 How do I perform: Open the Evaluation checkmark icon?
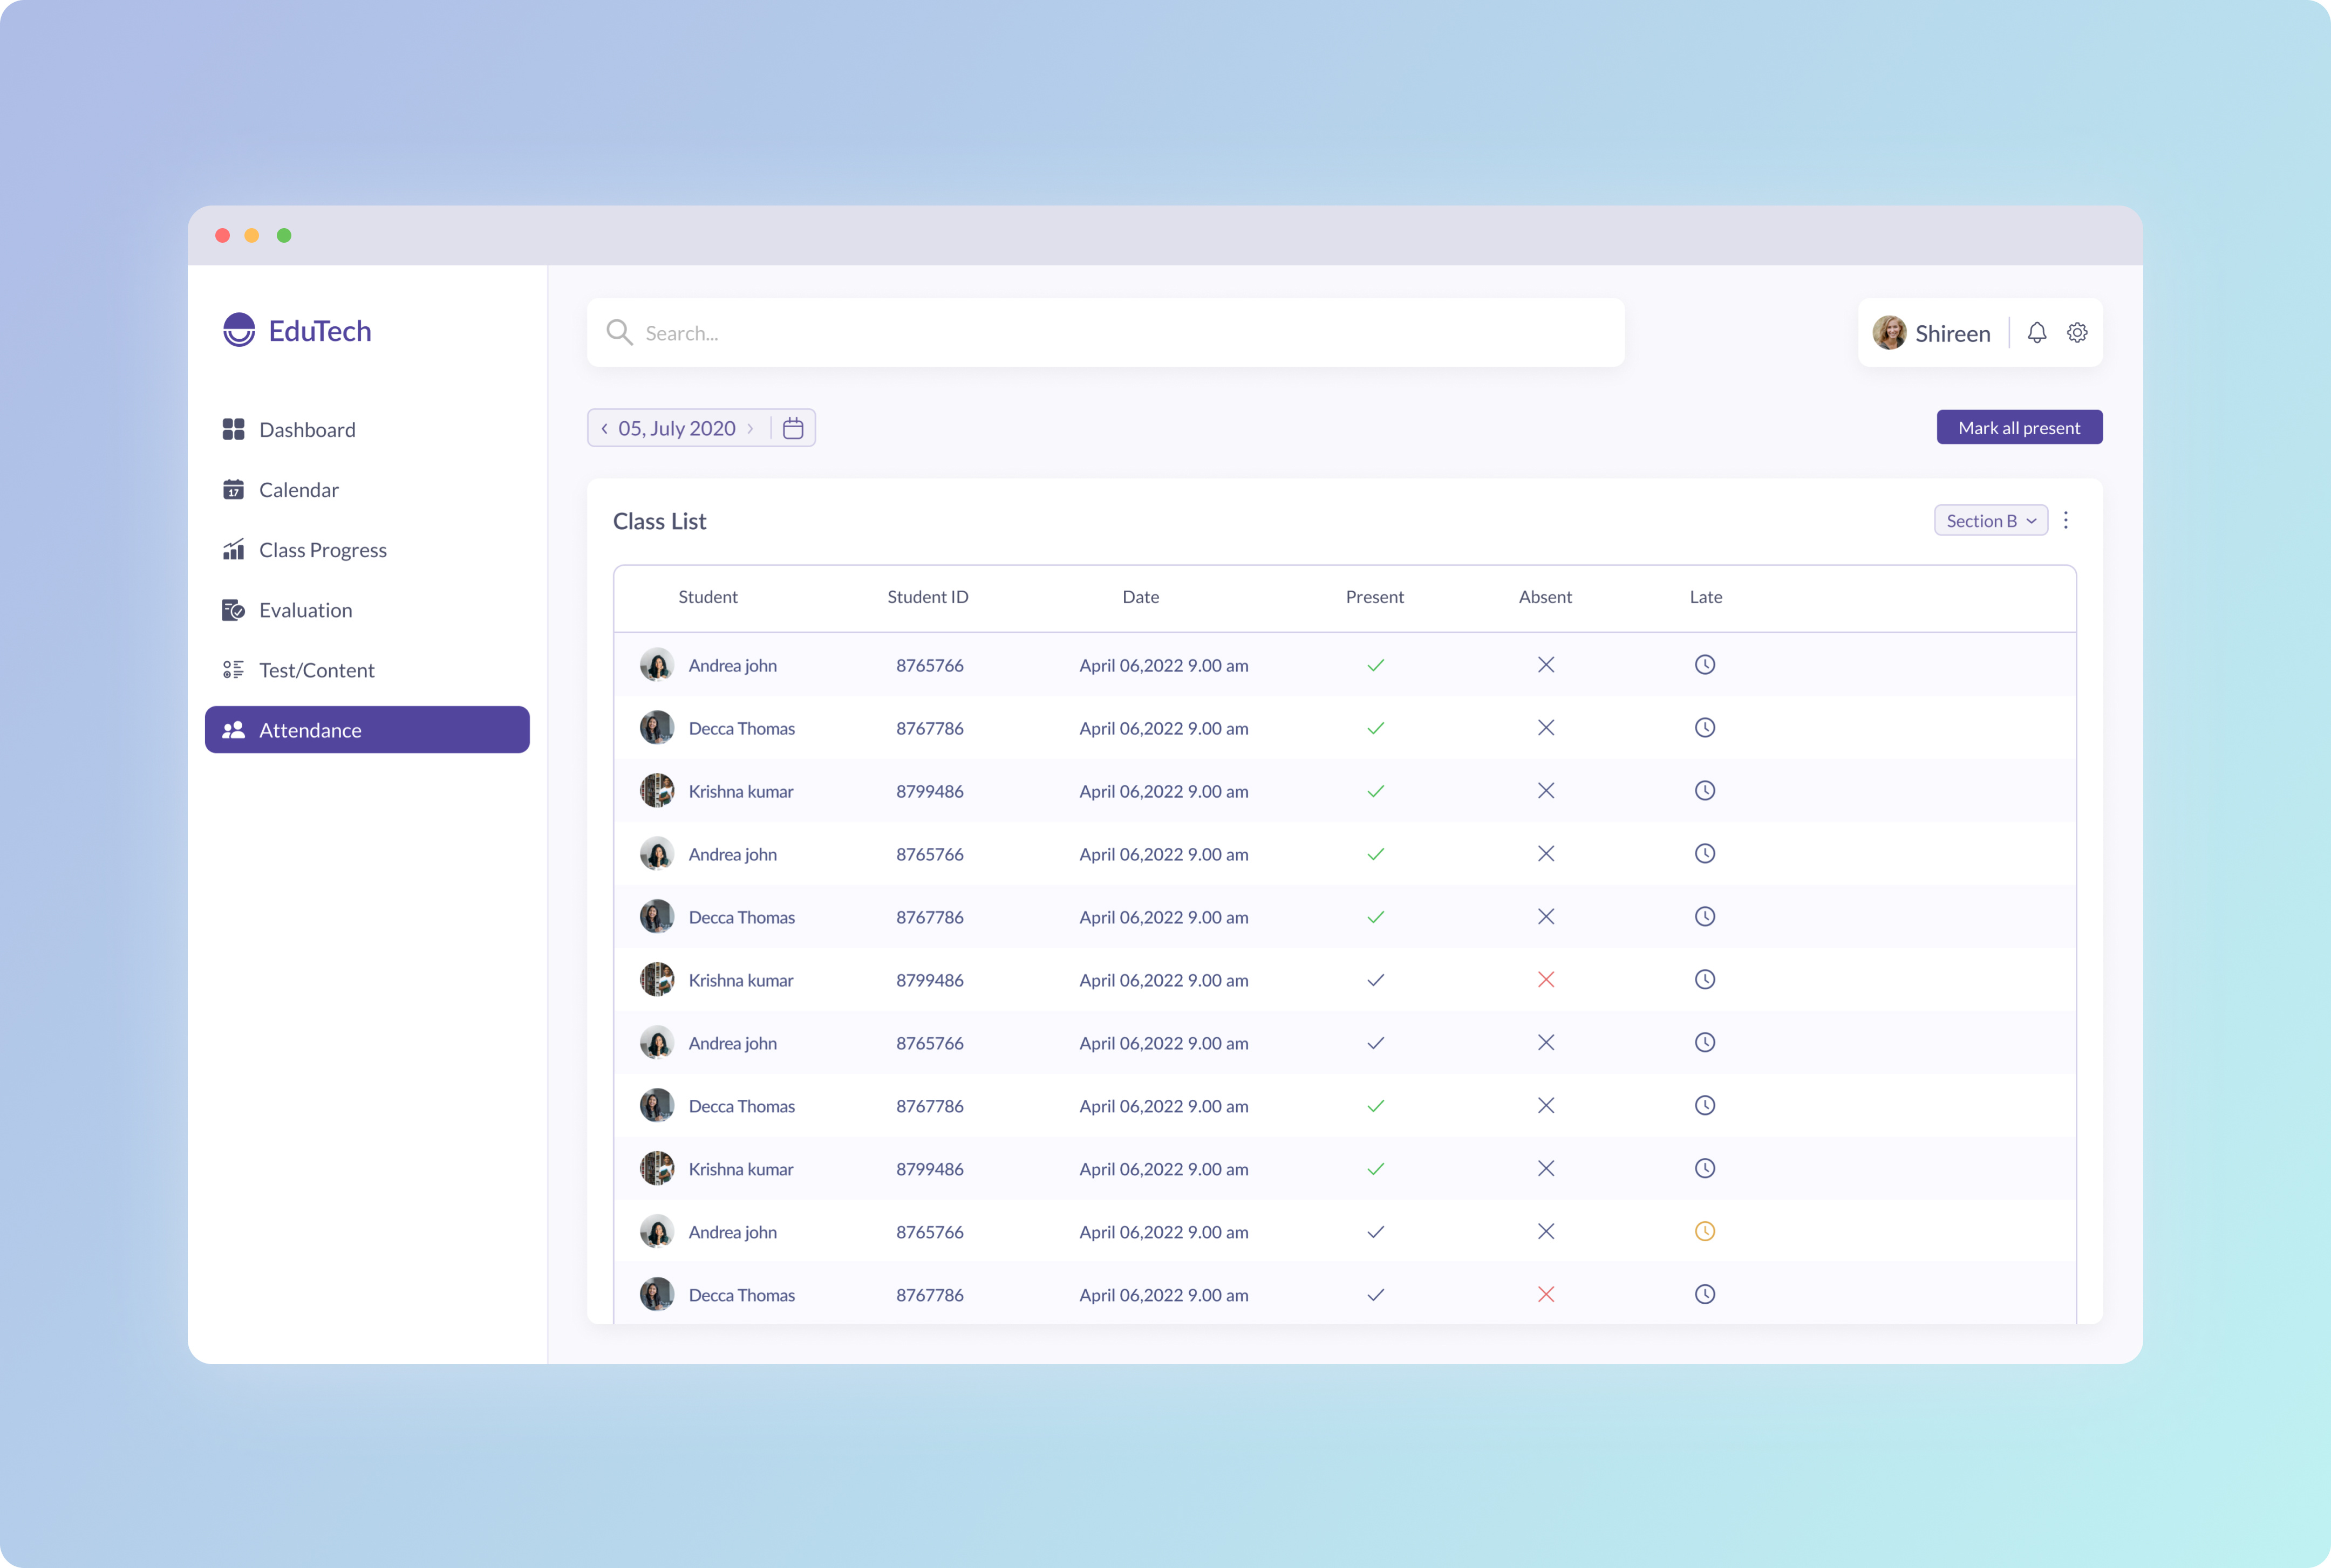(x=234, y=610)
